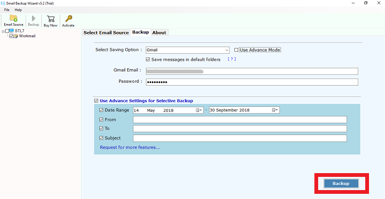Uncheck the To filter checkbox
Image resolution: width=385 pixels, height=199 pixels.
[101, 128]
